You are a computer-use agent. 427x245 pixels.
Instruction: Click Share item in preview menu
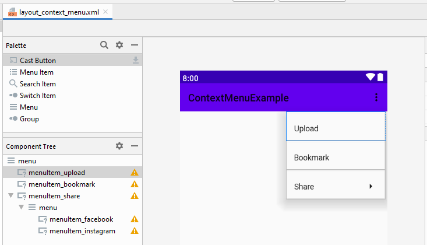(x=336, y=185)
